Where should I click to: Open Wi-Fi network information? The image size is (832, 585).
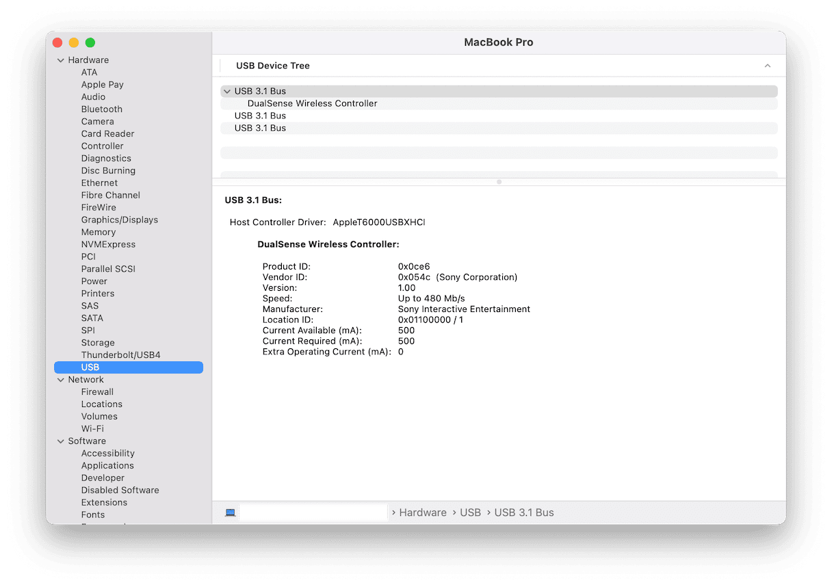[x=92, y=430]
